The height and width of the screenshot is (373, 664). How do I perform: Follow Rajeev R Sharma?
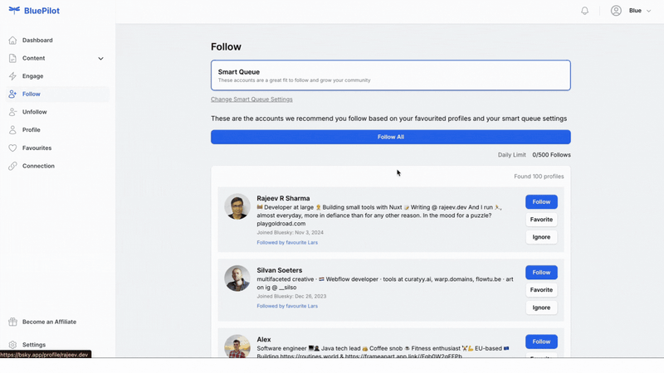point(541,201)
